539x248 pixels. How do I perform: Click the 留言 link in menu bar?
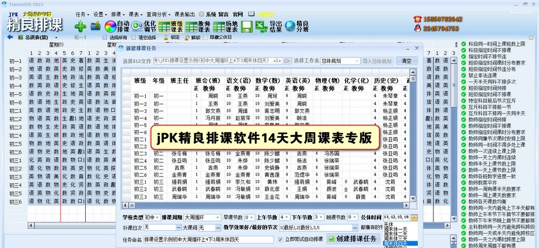[x=223, y=14]
